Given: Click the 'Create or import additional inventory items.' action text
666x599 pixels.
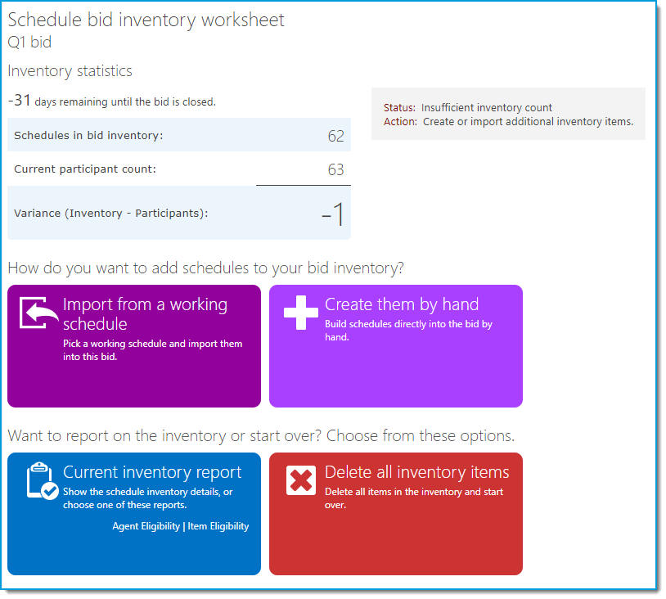Looking at the screenshot, I should click(529, 122).
